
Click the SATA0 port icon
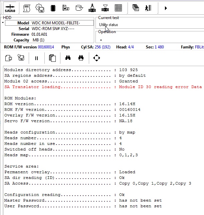pyautogui.click(x=10, y=8)
